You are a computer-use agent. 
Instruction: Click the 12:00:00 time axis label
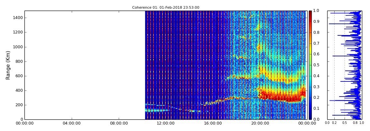[166, 123]
